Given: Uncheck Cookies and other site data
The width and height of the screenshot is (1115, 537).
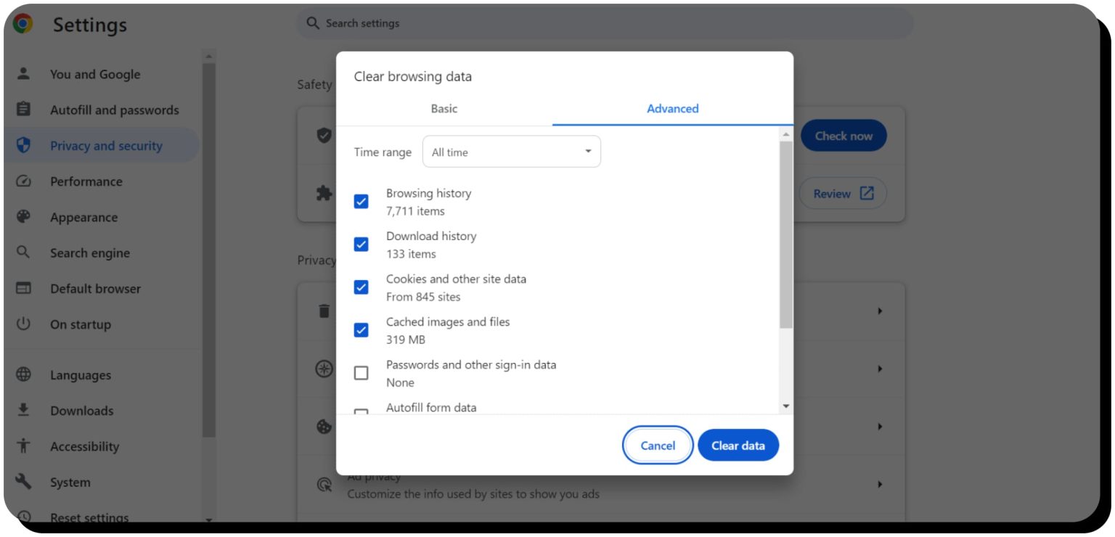Looking at the screenshot, I should (361, 287).
